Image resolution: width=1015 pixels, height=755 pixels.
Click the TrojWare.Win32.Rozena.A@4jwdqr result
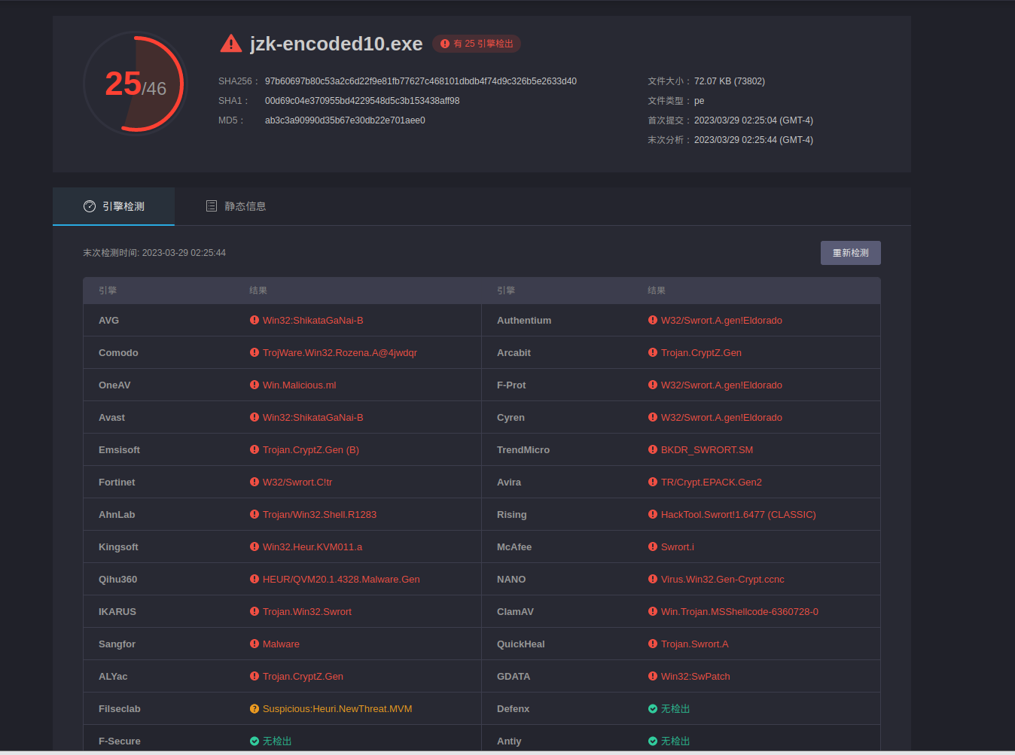point(340,352)
